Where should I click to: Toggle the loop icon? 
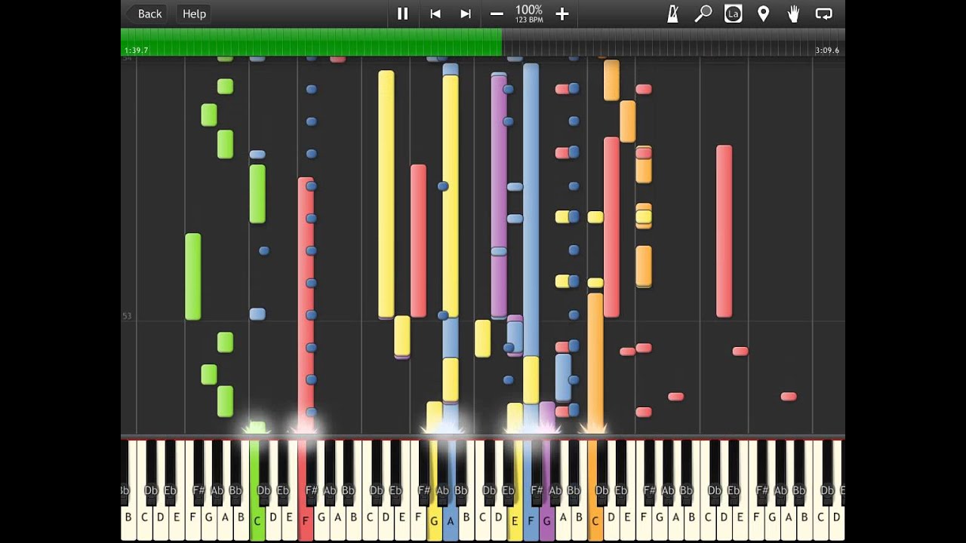pos(823,14)
